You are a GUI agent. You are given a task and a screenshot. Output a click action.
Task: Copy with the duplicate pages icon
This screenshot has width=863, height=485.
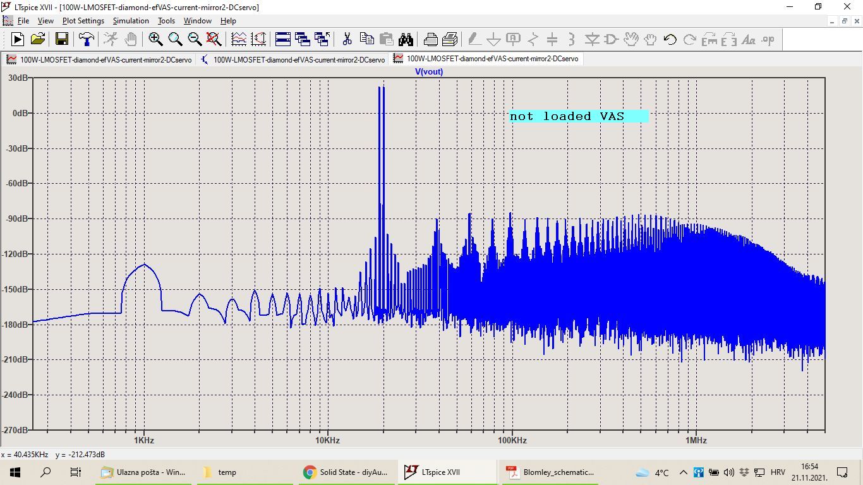pyautogui.click(x=366, y=39)
